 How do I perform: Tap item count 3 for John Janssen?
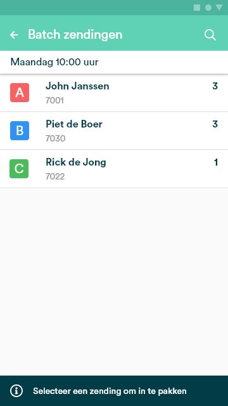[x=215, y=86]
